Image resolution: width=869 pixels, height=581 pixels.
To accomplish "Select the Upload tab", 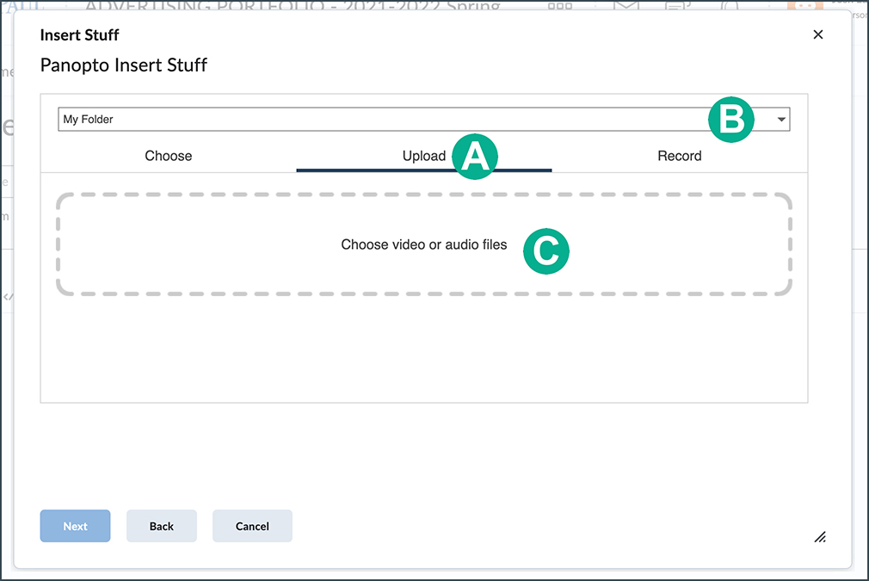I will pyautogui.click(x=424, y=156).
